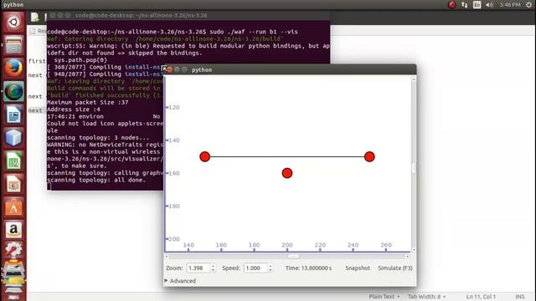The width and height of the screenshot is (536, 301).
Task: Click the 180 label on the vertical axis
Action: 174,207
